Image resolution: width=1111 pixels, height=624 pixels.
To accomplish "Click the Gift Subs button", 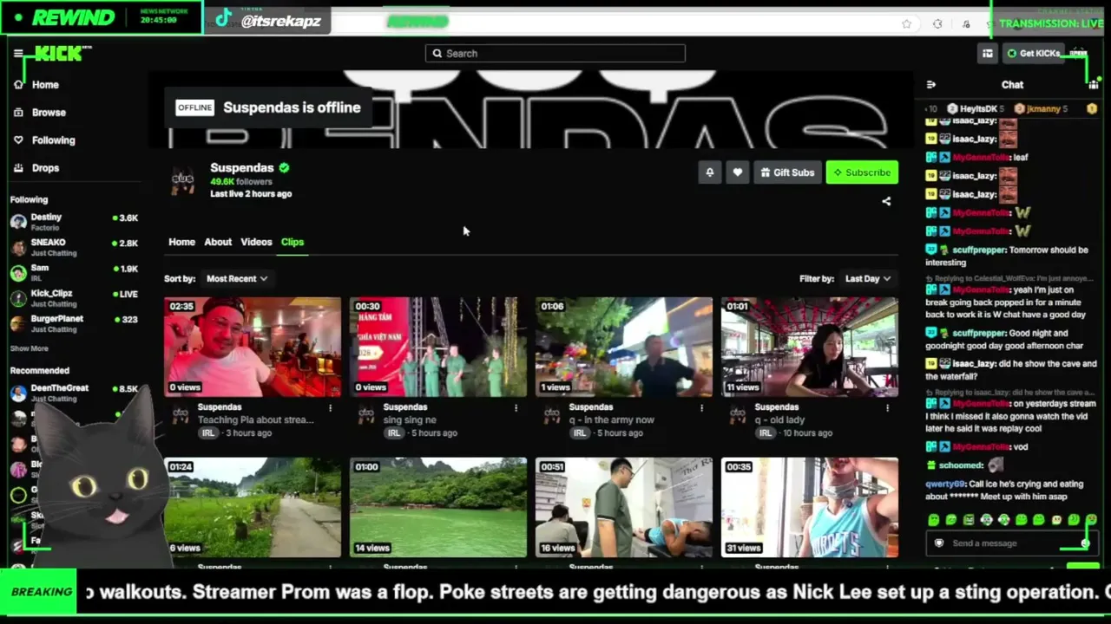I will 787,172.
